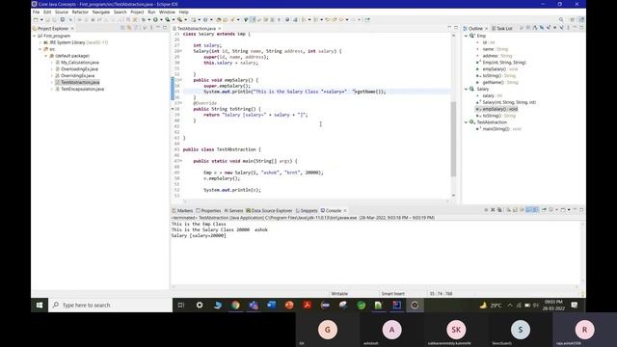This screenshot has height=347, width=617.
Task: Click Remove All Terminated Launches in Console toolbar
Action: pyautogui.click(x=499, y=210)
